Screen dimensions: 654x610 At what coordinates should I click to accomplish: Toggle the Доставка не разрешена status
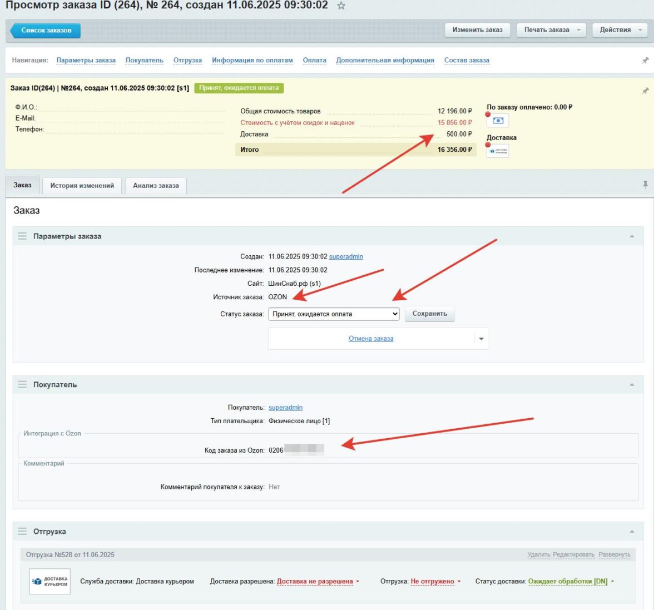(x=318, y=582)
